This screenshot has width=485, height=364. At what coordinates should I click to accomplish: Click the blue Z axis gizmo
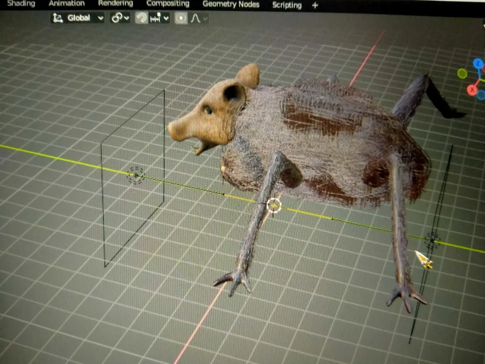478,63
